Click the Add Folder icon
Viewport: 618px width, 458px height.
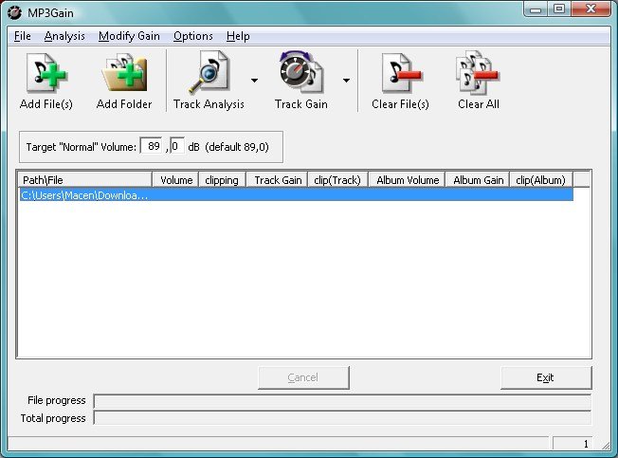(124, 73)
